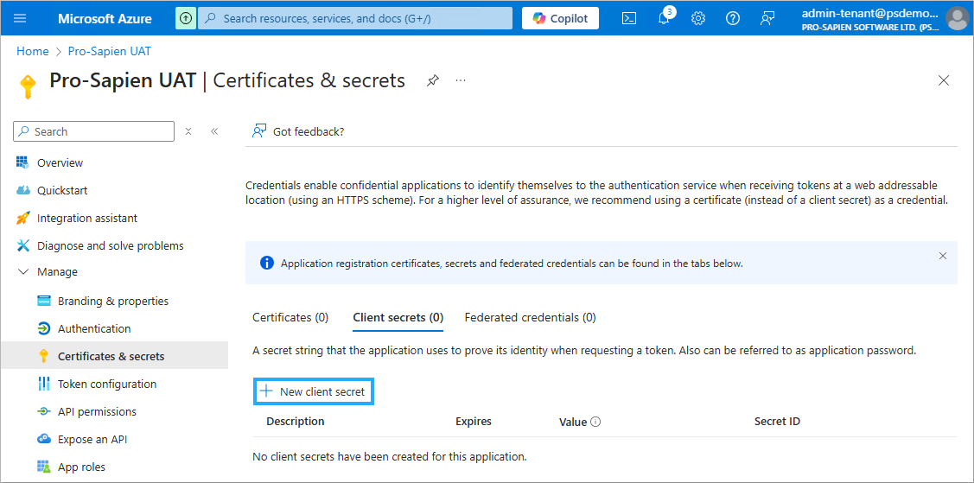Go to Home breadcrumb link
The height and width of the screenshot is (483, 974).
(x=33, y=51)
